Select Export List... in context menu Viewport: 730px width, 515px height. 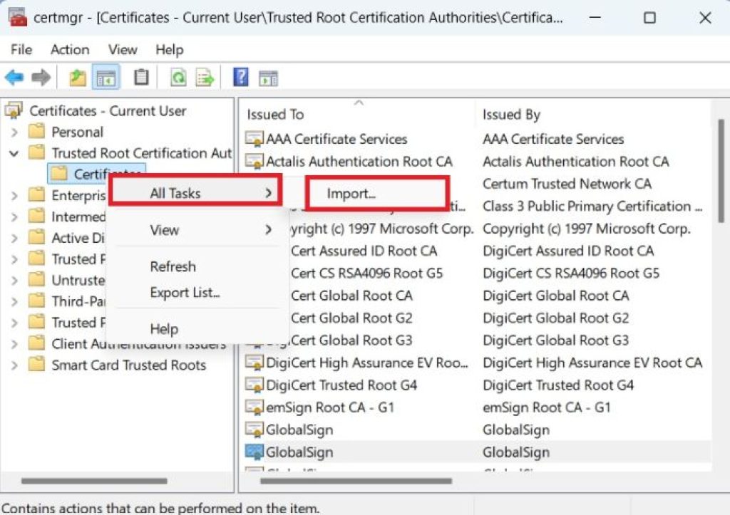[x=185, y=293]
